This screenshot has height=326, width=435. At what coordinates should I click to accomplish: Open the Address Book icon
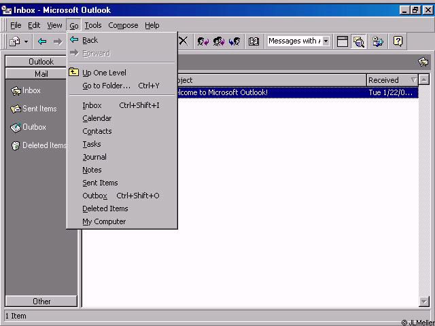(x=254, y=41)
